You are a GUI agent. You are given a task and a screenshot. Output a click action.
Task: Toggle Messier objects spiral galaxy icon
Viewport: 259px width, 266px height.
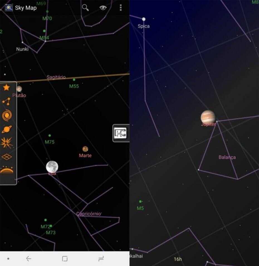(7, 115)
